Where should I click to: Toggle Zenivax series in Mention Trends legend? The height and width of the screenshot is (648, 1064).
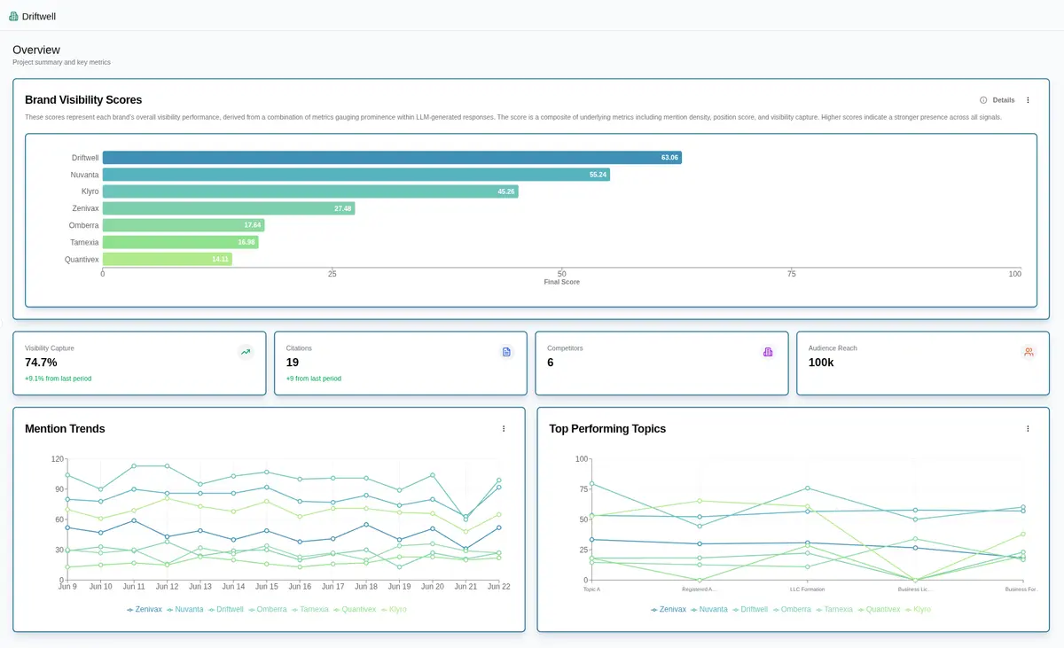144,610
